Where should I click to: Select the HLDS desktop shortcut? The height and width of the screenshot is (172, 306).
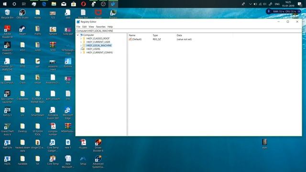tap(8, 161)
